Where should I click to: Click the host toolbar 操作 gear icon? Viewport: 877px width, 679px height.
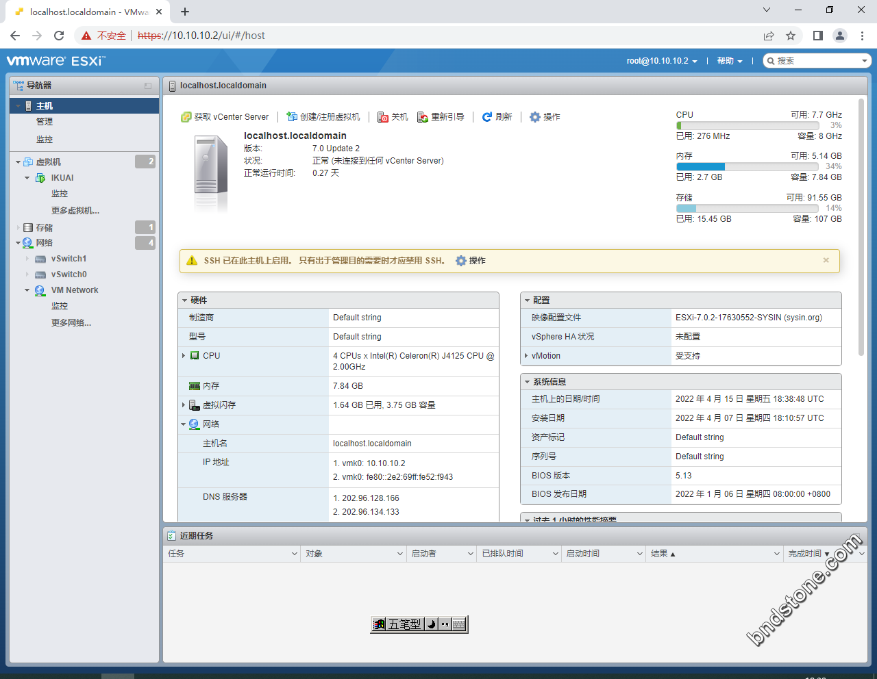535,117
